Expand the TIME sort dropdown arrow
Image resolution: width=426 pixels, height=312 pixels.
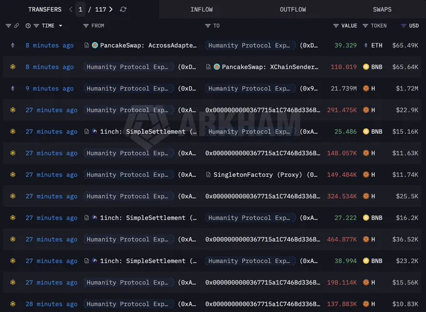[x=60, y=26]
